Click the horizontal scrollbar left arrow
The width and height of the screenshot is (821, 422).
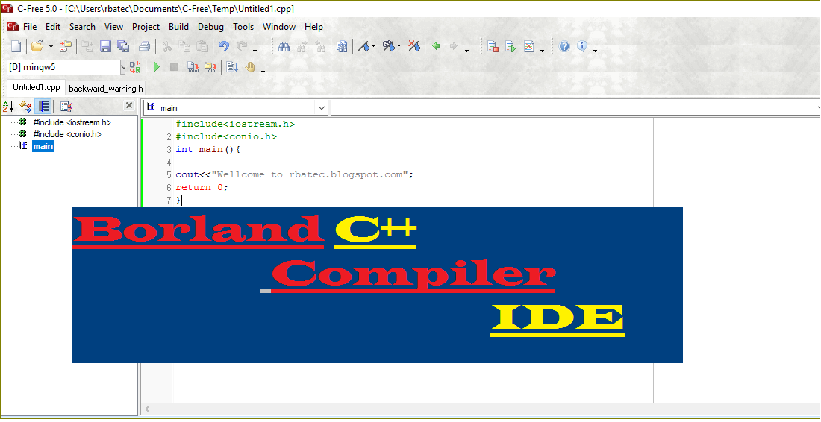point(148,409)
